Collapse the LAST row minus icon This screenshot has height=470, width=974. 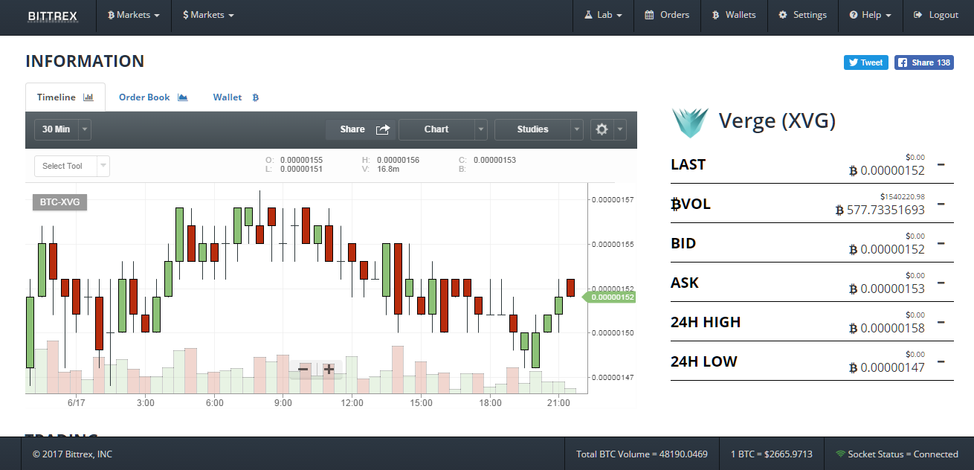941,164
